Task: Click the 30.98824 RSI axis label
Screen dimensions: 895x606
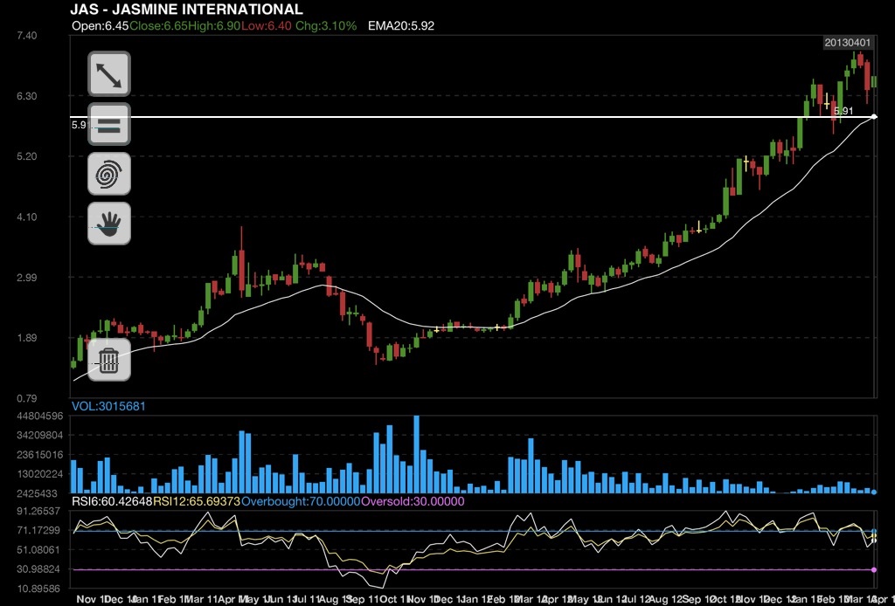Action: click(38, 569)
